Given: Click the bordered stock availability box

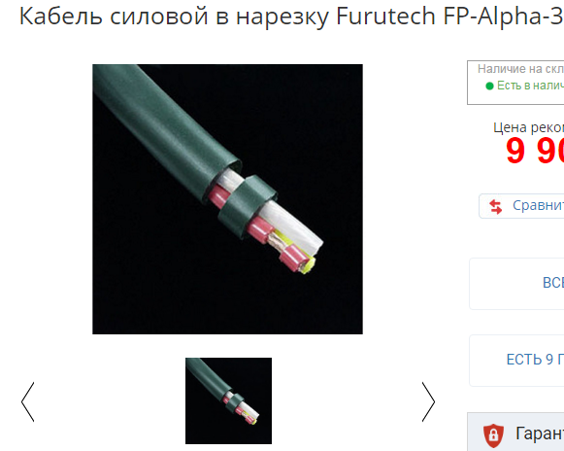Looking at the screenshot, I should [515, 83].
